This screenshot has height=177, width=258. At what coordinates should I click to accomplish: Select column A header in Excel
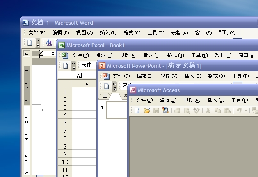tap(84, 84)
